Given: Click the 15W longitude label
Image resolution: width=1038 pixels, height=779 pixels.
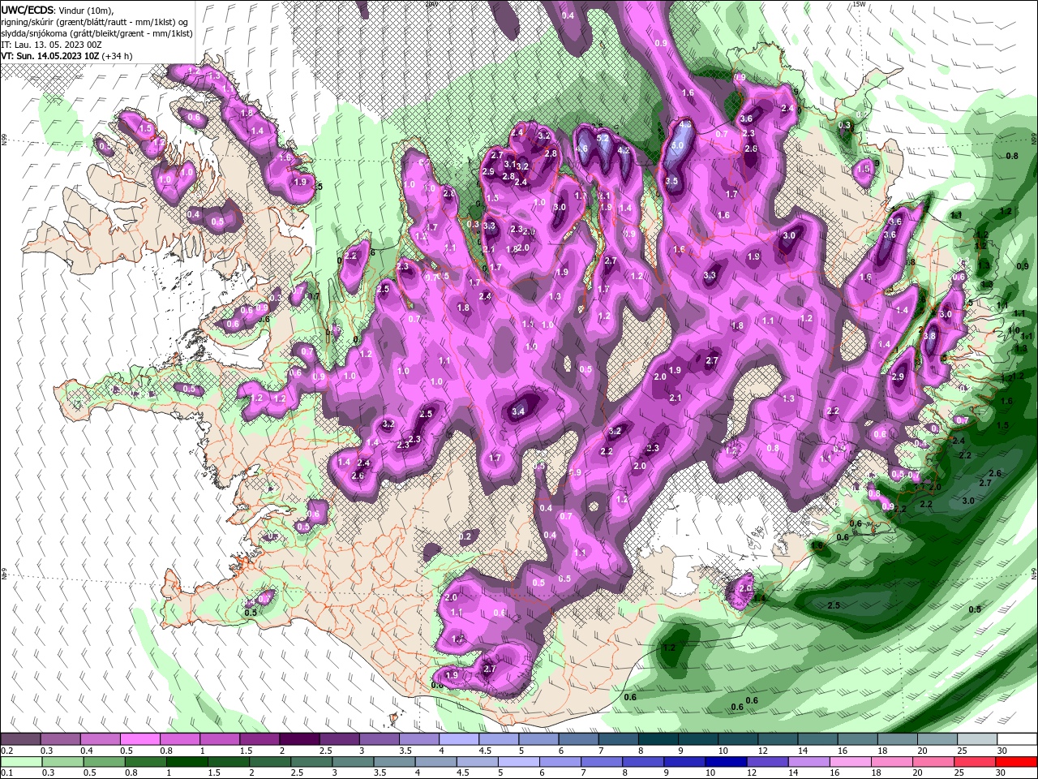Looking at the screenshot, I should click(x=859, y=4).
